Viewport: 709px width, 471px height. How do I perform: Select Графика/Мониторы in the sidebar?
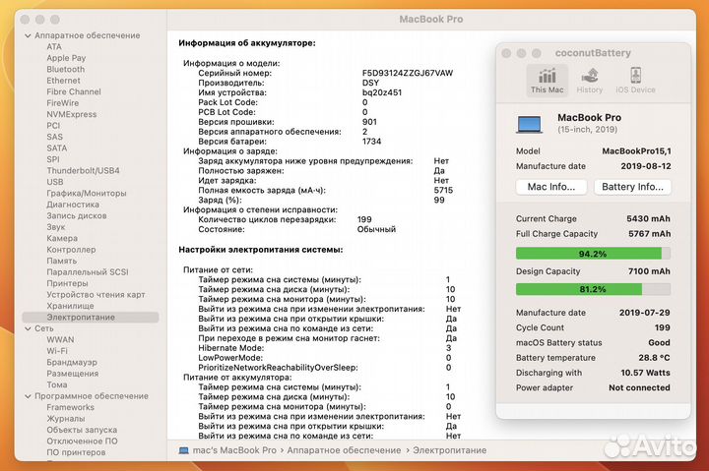tap(86, 194)
